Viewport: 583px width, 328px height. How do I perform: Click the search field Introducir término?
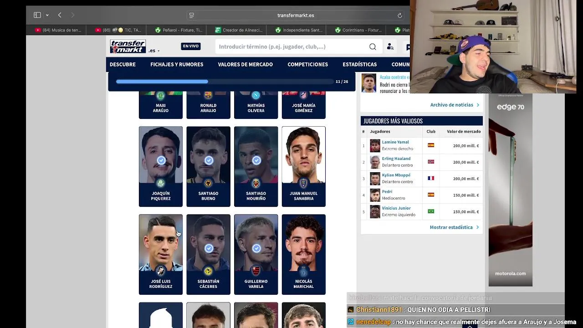(x=291, y=46)
